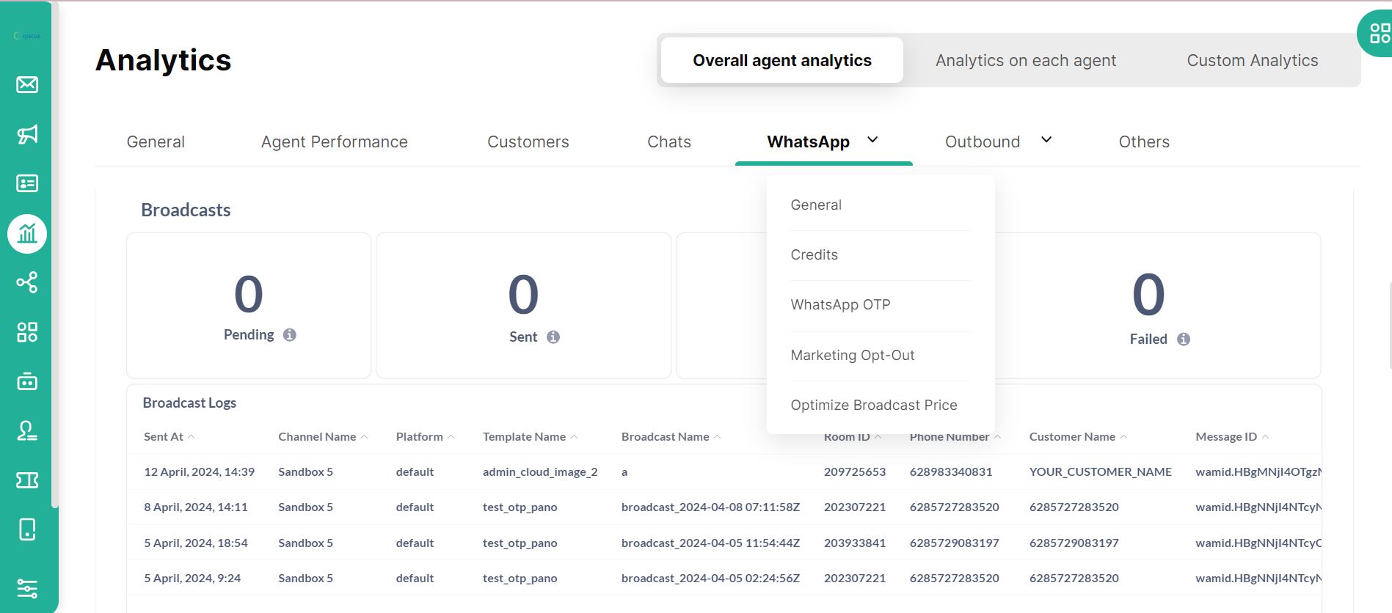Click the info icon next to Failed
1392x613 pixels.
1184,339
